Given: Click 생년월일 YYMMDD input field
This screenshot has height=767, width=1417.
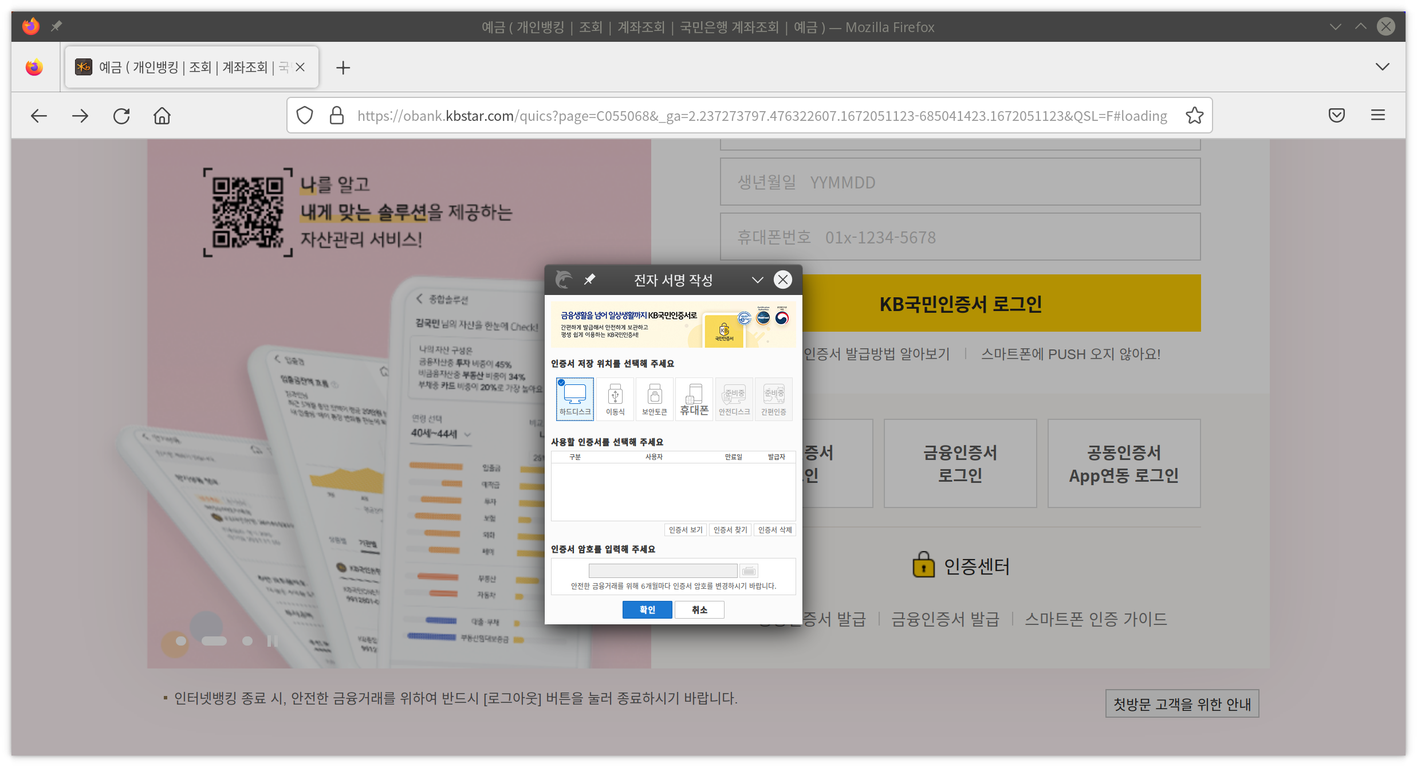Looking at the screenshot, I should coord(960,182).
